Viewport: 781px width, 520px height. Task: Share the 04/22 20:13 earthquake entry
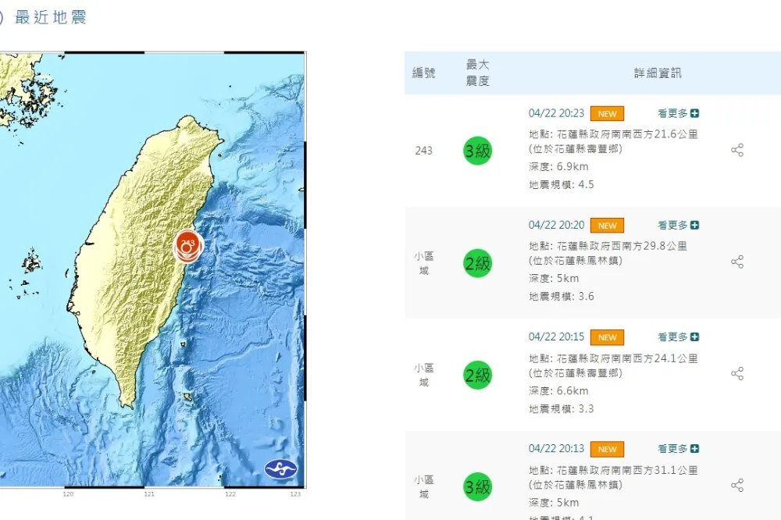[x=737, y=486]
